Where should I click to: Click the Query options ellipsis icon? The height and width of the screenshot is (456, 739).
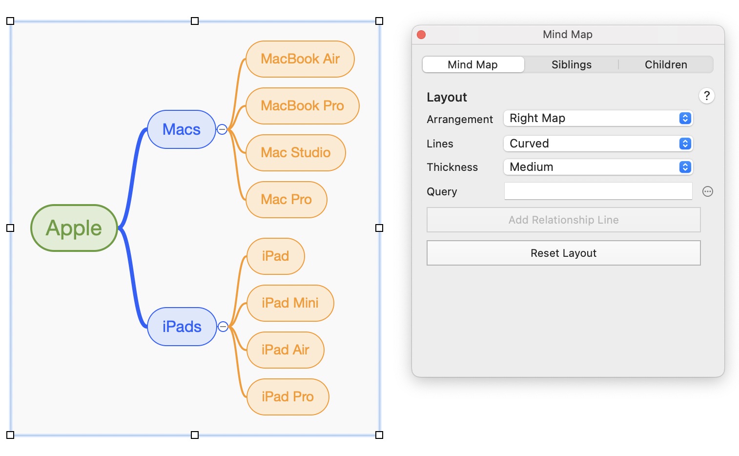707,192
